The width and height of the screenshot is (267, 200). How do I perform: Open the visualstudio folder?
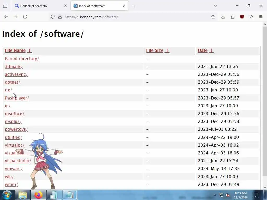[18, 161]
